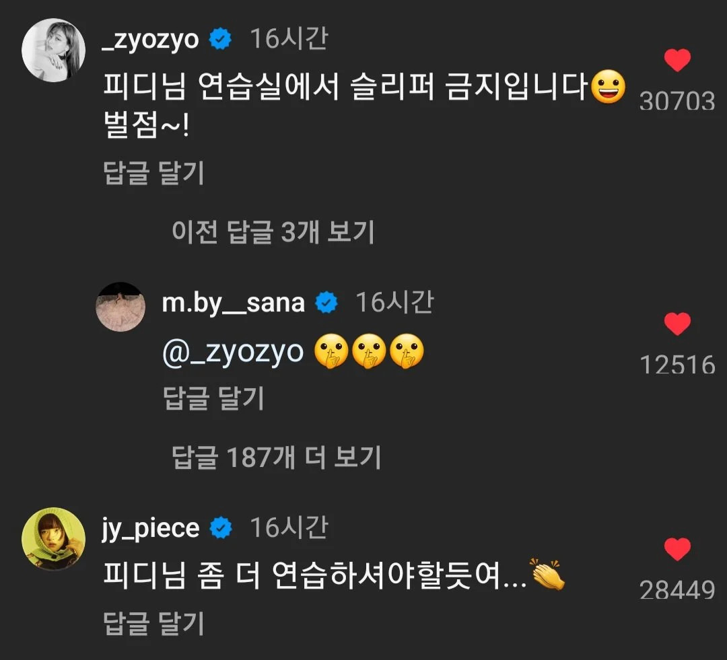Image resolution: width=727 pixels, height=660 pixels.
Task: Tap the heart on m.by__sana's reply
Action: click(x=677, y=325)
